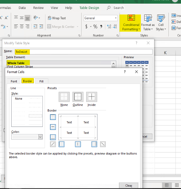Align text right in the ribbon

(x=28, y=26)
